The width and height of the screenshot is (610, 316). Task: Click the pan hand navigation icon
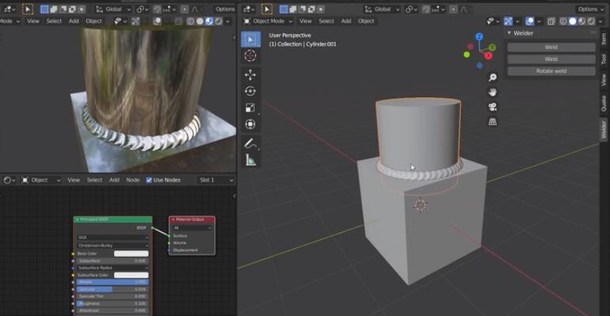point(493,92)
